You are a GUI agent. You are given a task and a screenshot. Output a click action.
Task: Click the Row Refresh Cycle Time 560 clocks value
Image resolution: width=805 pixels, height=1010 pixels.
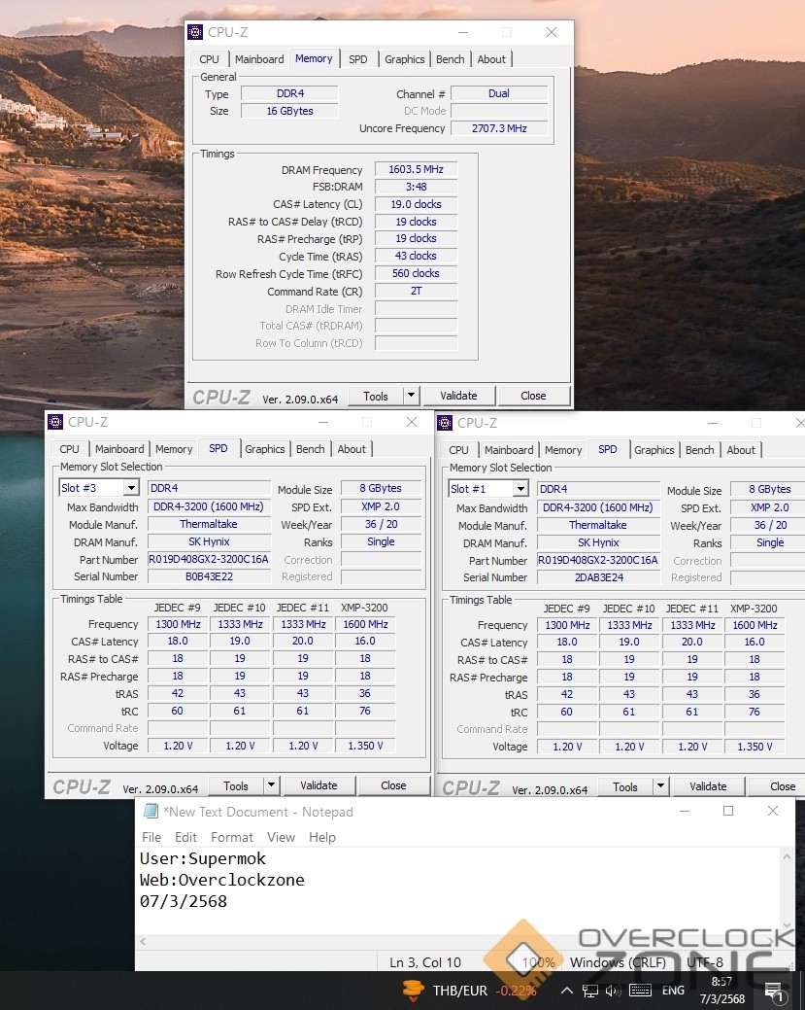[x=416, y=273]
